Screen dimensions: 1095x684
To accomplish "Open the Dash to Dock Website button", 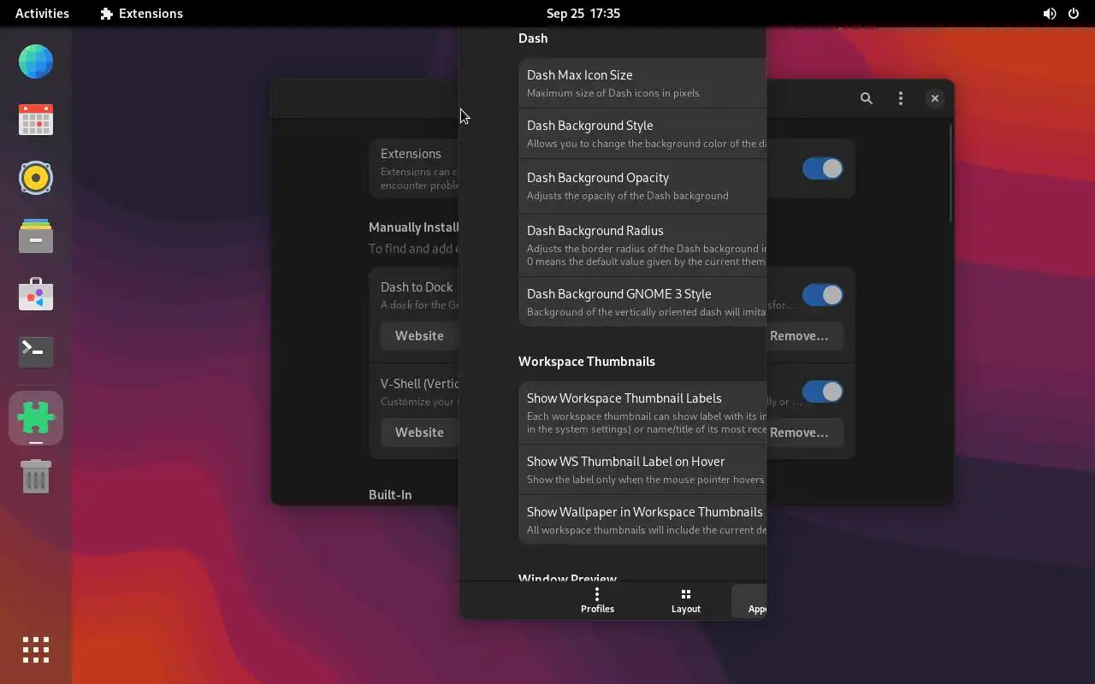I will 420,336.
